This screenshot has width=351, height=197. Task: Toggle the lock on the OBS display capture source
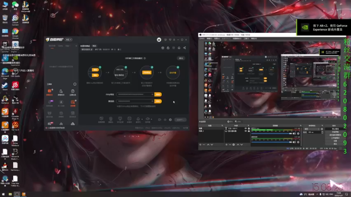[249, 131]
